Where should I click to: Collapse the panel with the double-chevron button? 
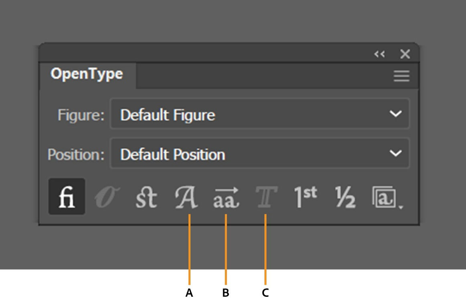click(x=379, y=54)
